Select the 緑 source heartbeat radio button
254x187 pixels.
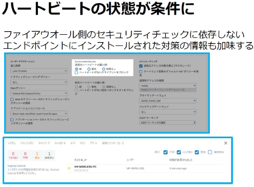click(x=76, y=69)
